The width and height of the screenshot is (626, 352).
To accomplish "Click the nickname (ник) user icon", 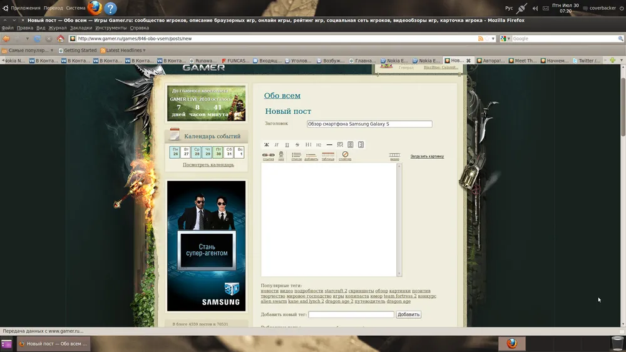I will point(281,156).
